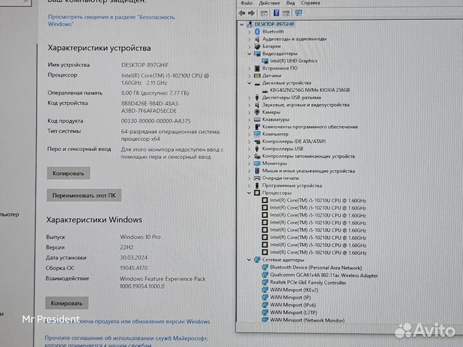The width and height of the screenshot is (463, 347).
Task: Click the back arrow toolbar icon
Action: 242,13
